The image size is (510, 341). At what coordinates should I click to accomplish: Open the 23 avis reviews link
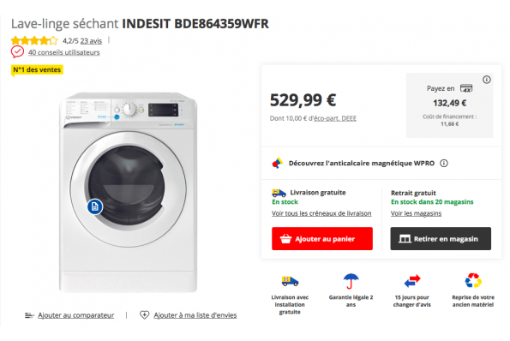(x=91, y=41)
